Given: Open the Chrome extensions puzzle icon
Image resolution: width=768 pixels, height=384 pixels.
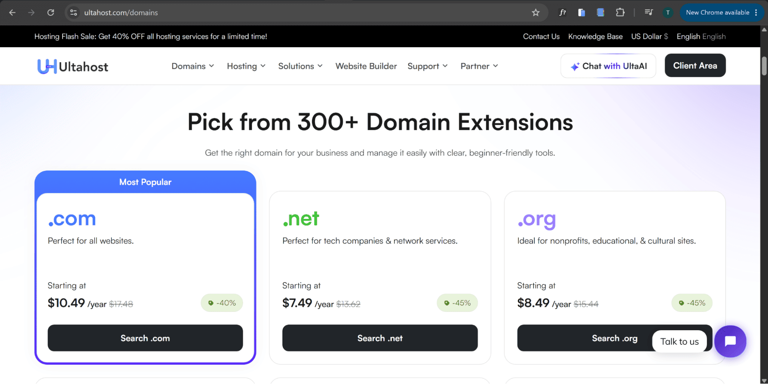Looking at the screenshot, I should [620, 13].
